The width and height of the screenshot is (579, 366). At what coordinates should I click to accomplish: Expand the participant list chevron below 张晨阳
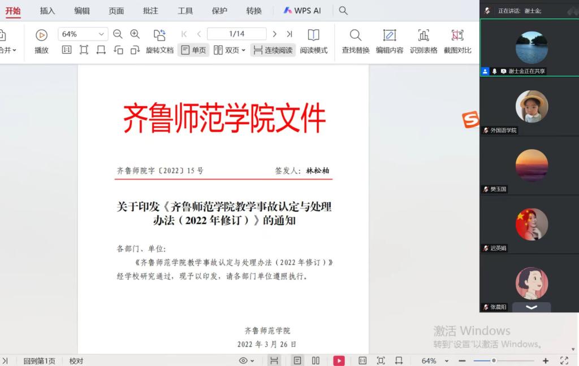[x=532, y=307]
